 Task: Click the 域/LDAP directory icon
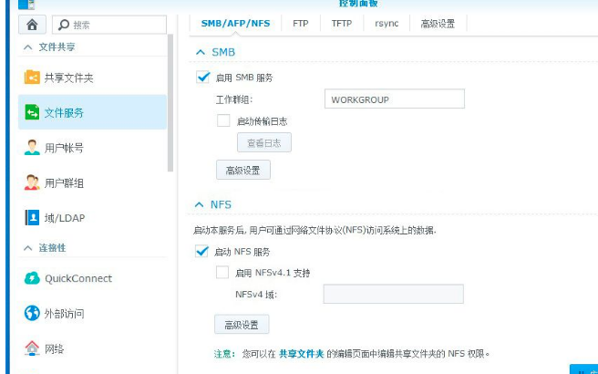click(x=32, y=218)
